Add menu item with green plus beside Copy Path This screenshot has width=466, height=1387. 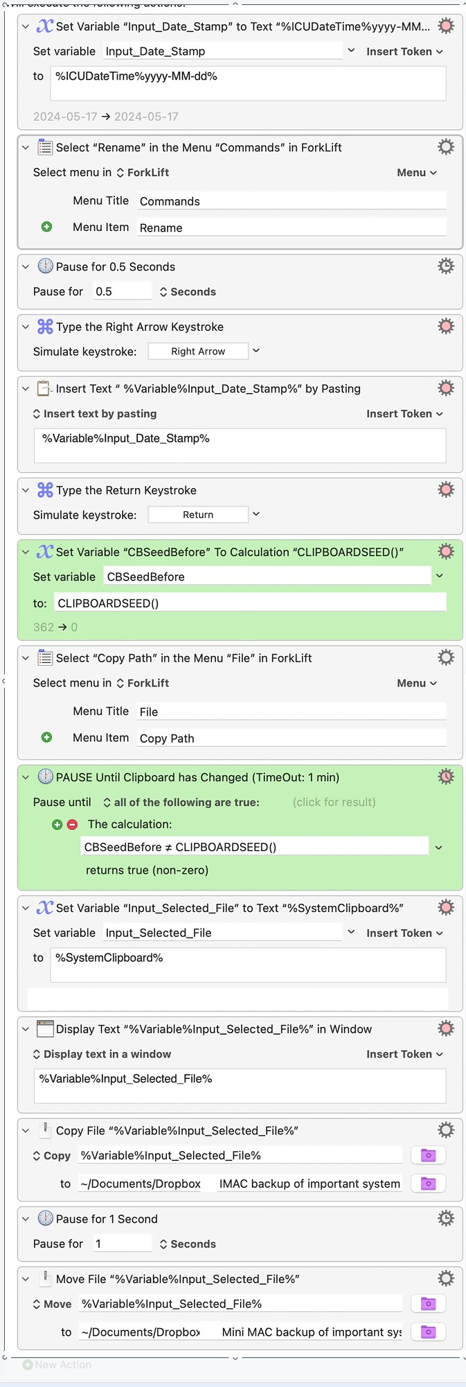point(46,737)
